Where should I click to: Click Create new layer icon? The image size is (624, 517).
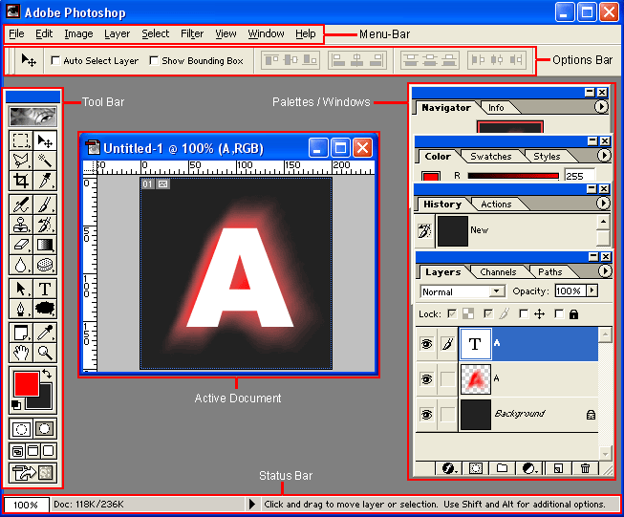[558, 468]
